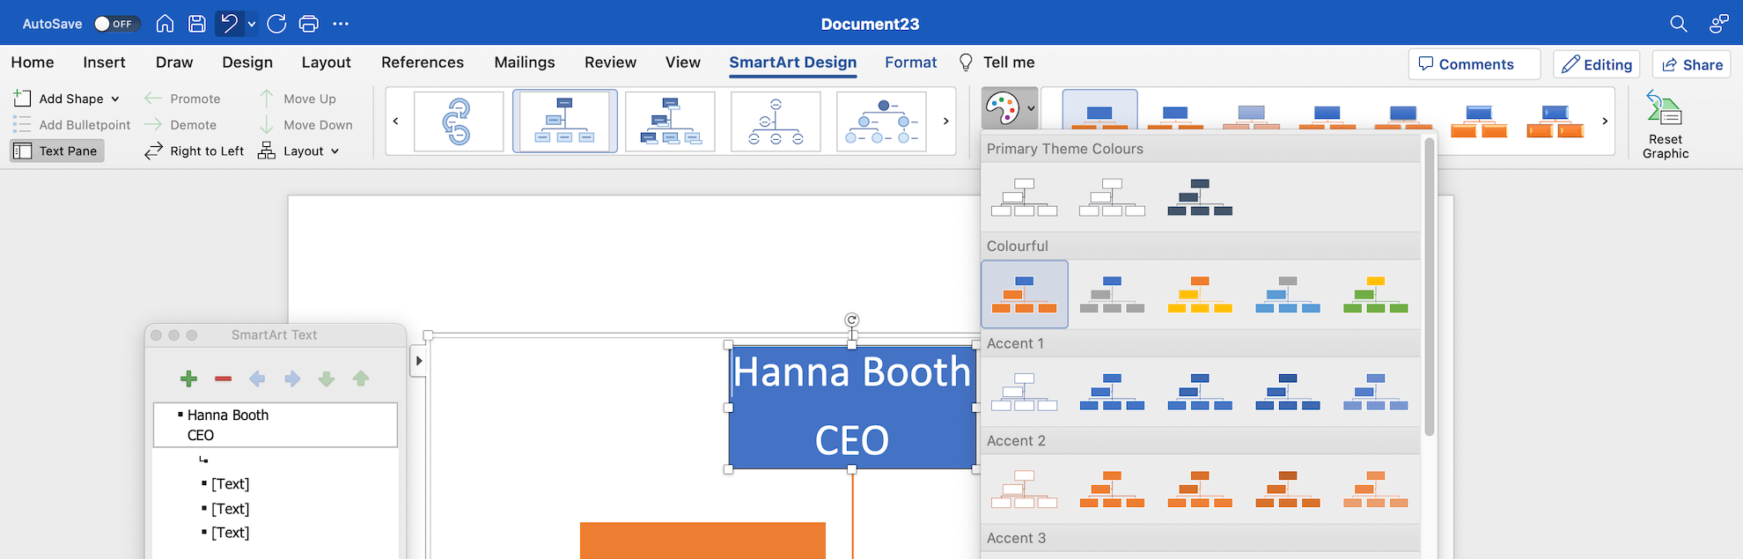Screen dimensions: 1743x559
Task: Open the more options ellipsis in title bar
Action: click(x=341, y=24)
